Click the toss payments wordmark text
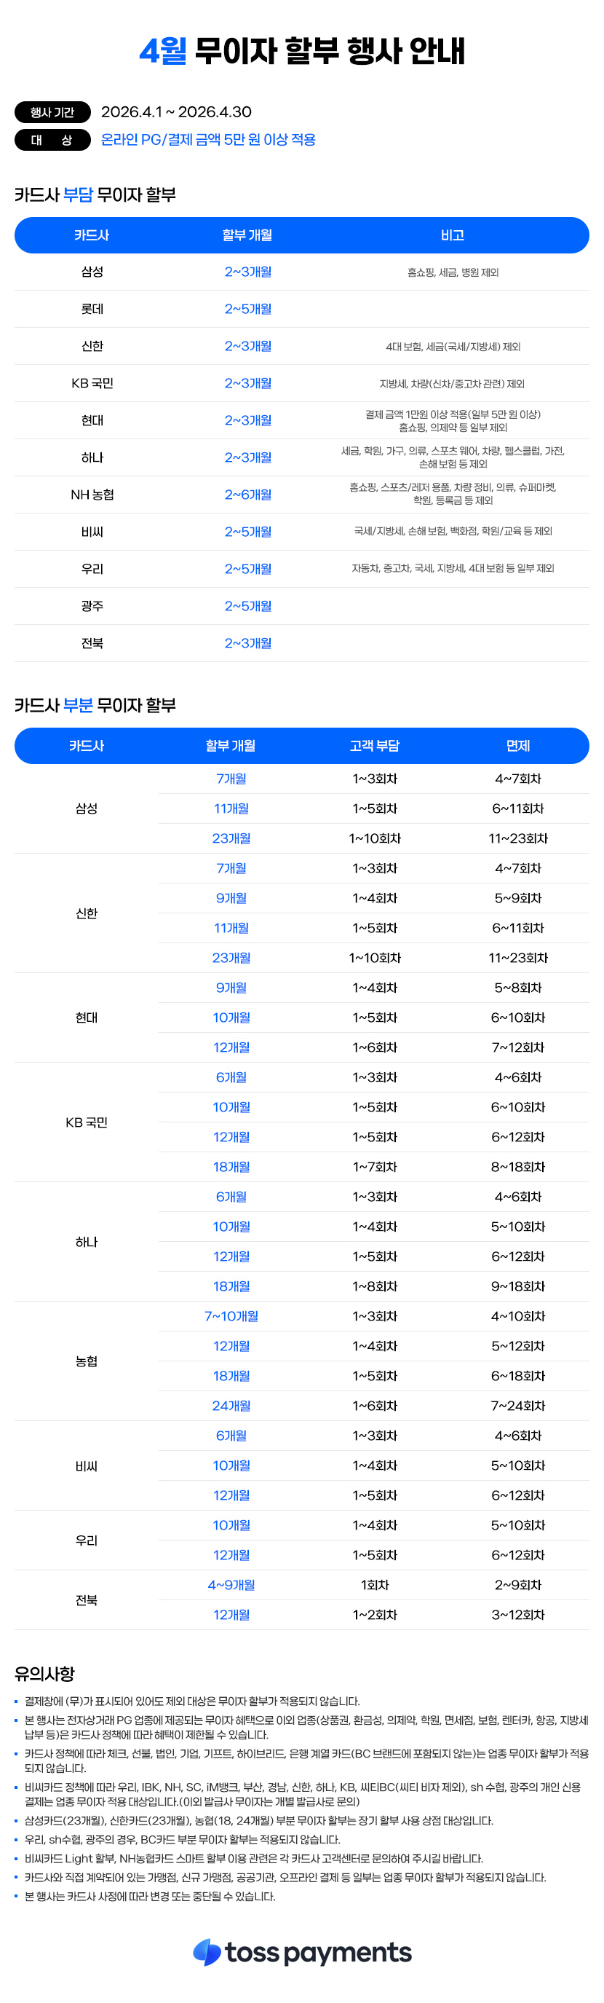The width and height of the screenshot is (604, 2003). pyautogui.click(x=318, y=1952)
